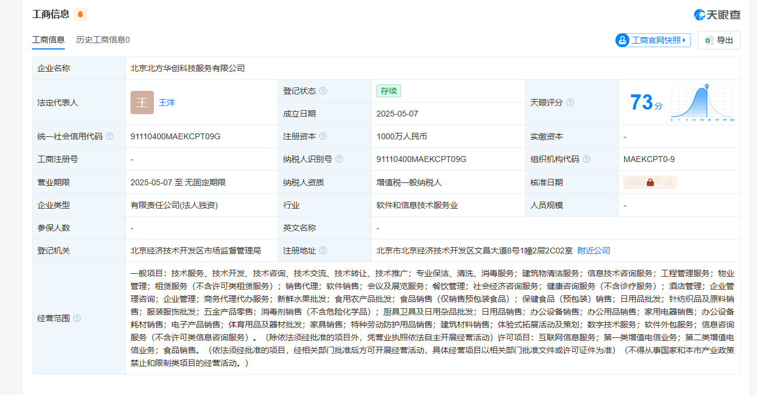Open 工商官网快照 snapshot button
Image resolution: width=757 pixels, height=395 pixels.
click(653, 40)
